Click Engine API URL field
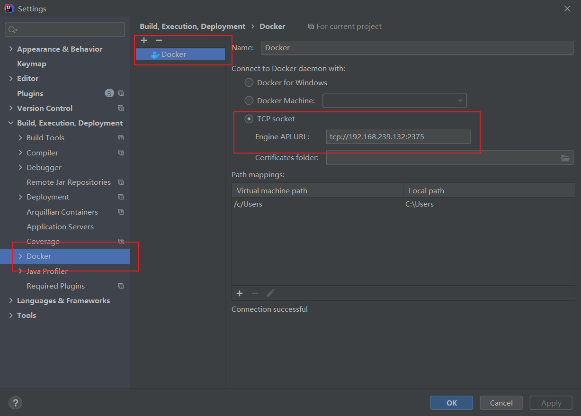 [x=398, y=137]
